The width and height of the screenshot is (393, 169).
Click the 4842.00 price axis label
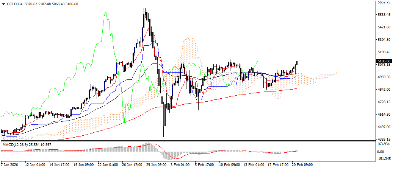384,90
